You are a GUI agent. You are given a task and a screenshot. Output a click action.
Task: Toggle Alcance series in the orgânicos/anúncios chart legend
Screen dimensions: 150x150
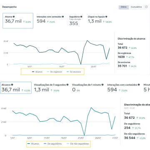pyautogui.click(x=37, y=72)
